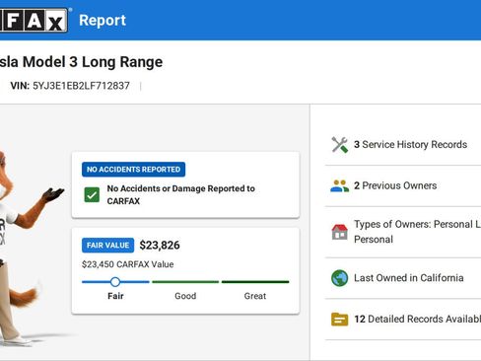Open 2 Previous Owners row
The image size is (481, 361).
(x=403, y=185)
